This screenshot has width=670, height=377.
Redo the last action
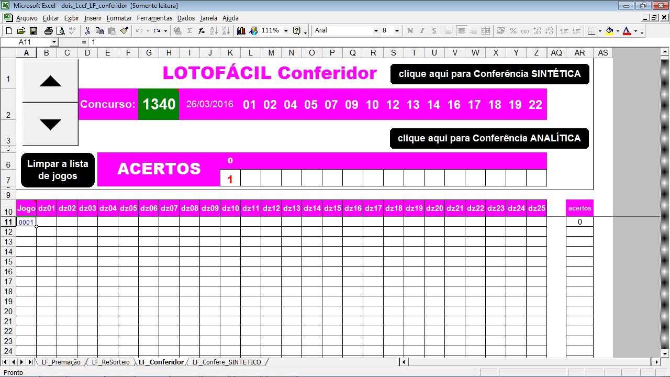click(157, 31)
